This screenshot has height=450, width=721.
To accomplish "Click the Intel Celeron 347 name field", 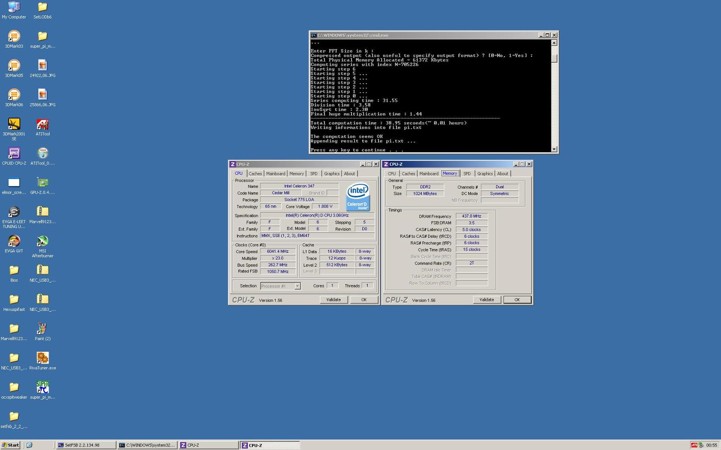I will click(299, 186).
